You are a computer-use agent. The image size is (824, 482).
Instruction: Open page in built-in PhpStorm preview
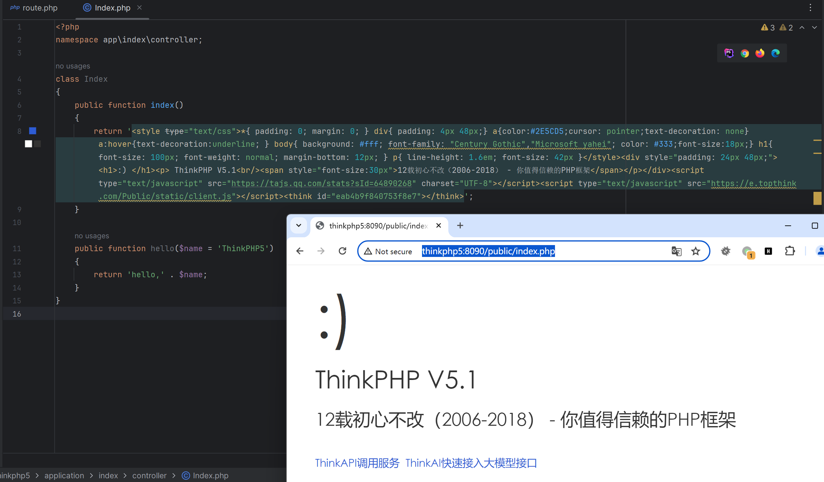click(x=729, y=53)
